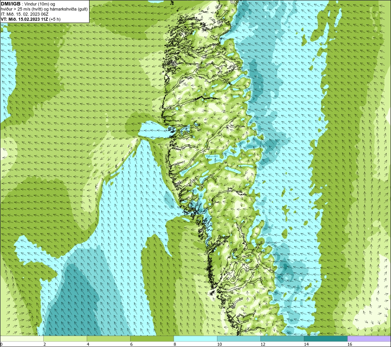Click the colorbar label '4'
This screenshot has width=391, height=347.
[x=88, y=344]
